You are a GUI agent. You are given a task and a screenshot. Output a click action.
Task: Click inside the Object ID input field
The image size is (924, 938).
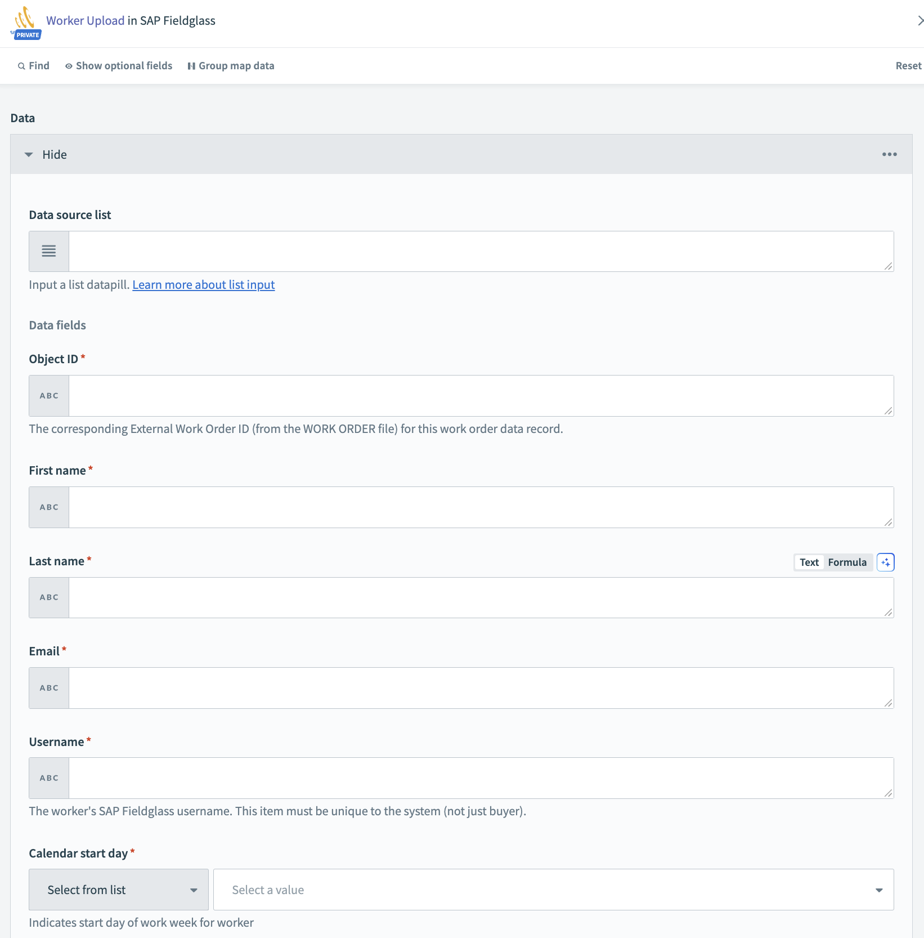[478, 395]
